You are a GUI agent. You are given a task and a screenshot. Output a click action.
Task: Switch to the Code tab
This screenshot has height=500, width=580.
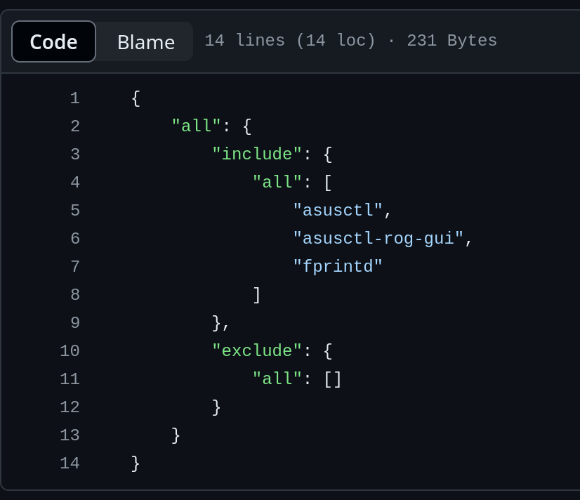53,41
